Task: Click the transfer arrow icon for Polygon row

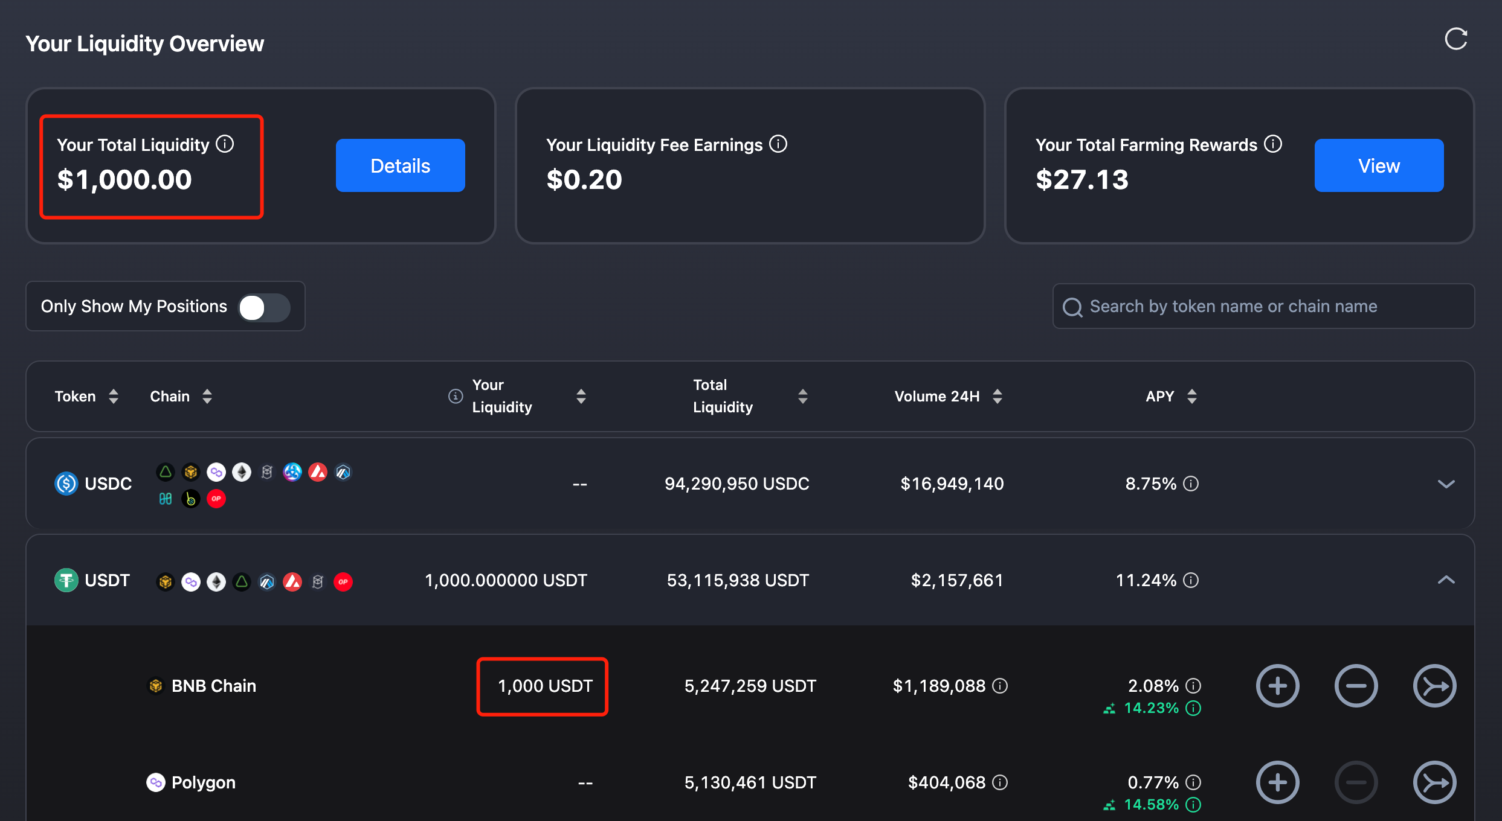Action: tap(1434, 782)
